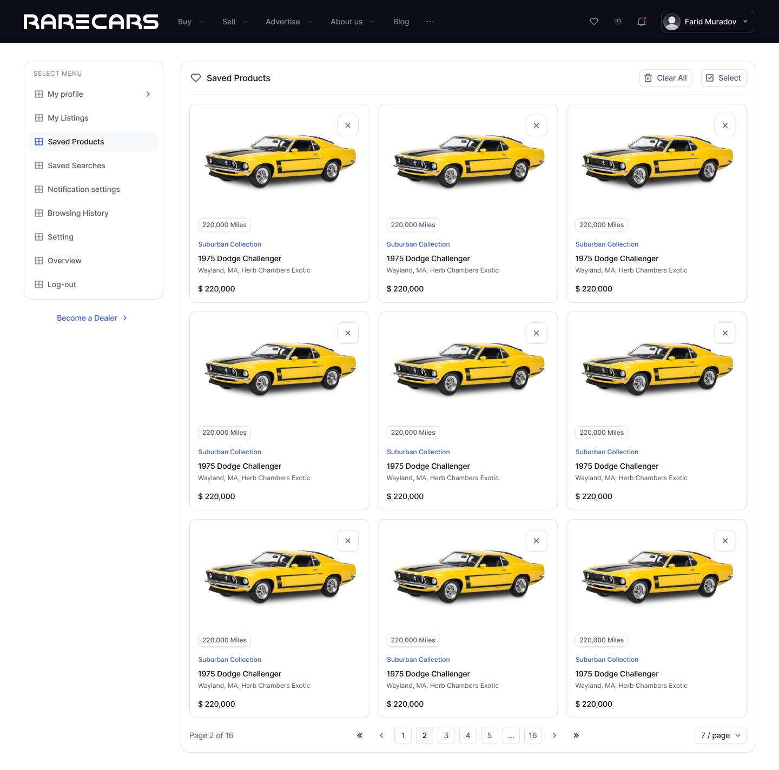The width and height of the screenshot is (779, 770).
Task: Go to the previous page arrow
Action: [x=381, y=735]
